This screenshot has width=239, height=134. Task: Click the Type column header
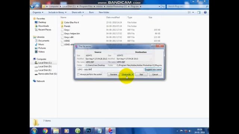(130, 17)
